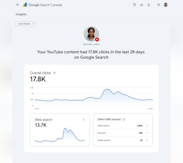
Task: Click the info icon beside Overall clicks
Action: 54,73
